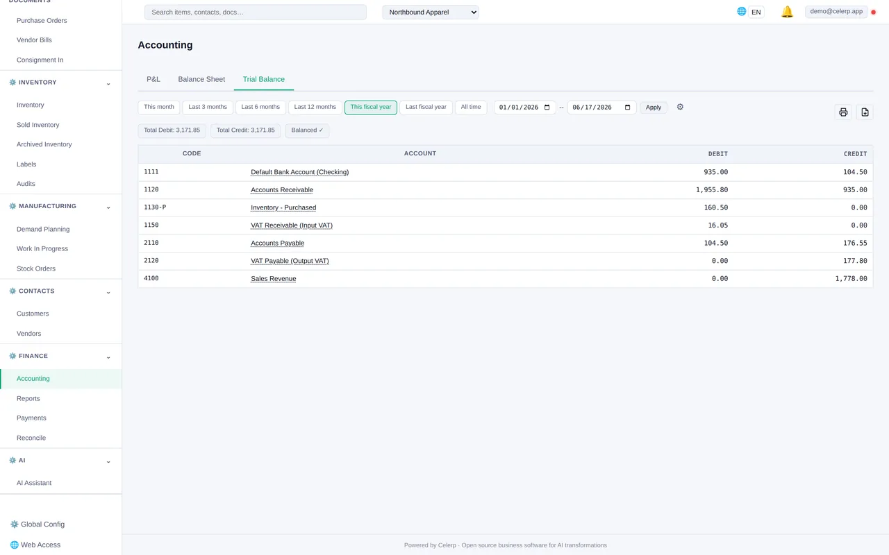Click the Finance section gear icon

click(x=13, y=356)
